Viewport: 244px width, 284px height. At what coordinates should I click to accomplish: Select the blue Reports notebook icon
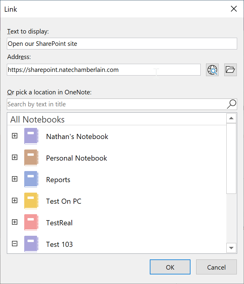click(31, 179)
